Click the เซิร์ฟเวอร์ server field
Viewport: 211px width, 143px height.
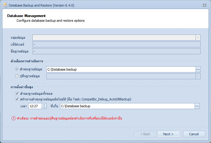coord(116,44)
